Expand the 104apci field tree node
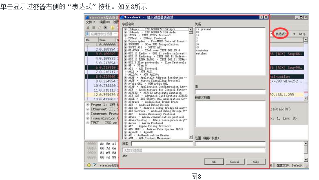 pos(126,29)
